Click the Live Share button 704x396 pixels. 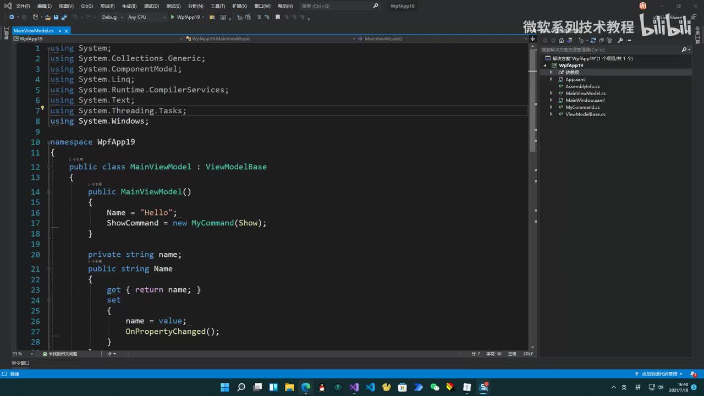point(668,18)
